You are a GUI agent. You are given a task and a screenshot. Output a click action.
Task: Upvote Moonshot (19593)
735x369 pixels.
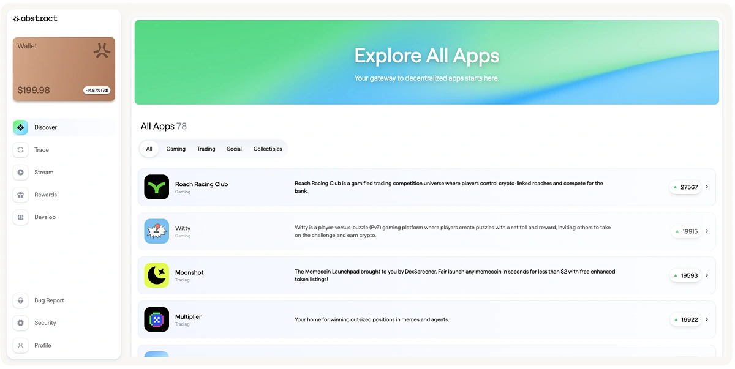click(x=685, y=275)
